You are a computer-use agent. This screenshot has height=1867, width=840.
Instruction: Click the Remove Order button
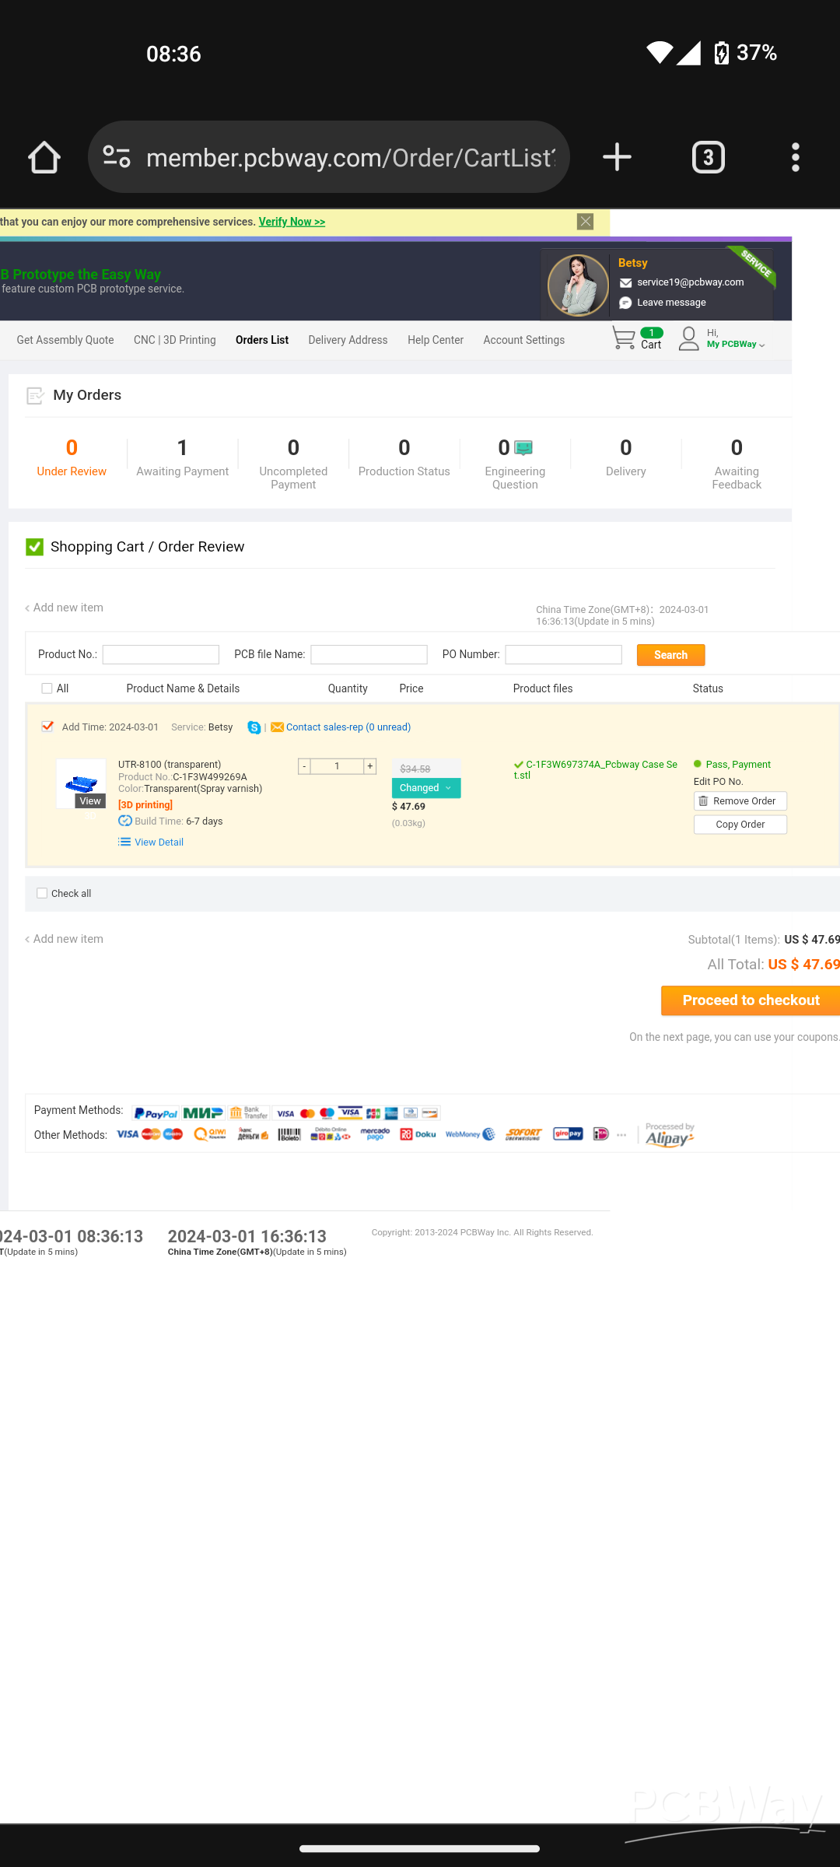tap(740, 801)
